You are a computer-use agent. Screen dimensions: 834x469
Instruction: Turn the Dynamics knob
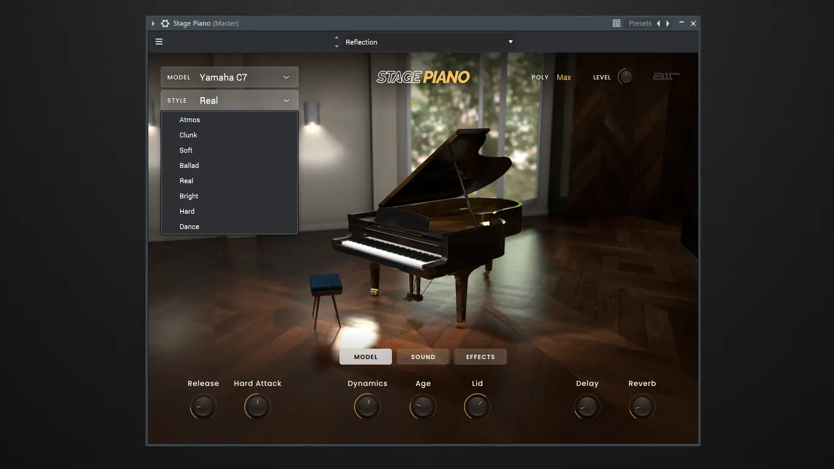point(367,406)
